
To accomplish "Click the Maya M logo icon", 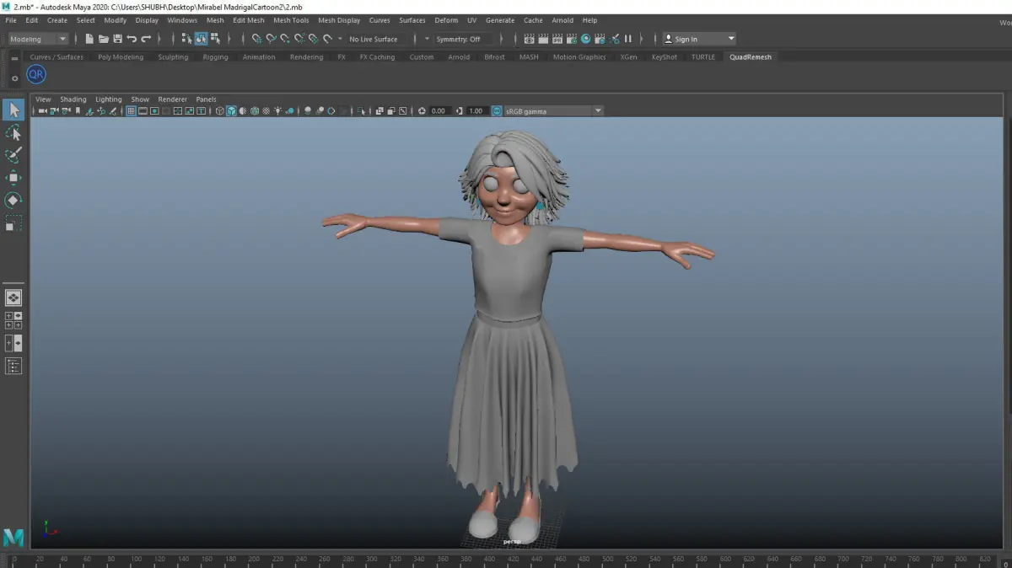I will coord(13,537).
